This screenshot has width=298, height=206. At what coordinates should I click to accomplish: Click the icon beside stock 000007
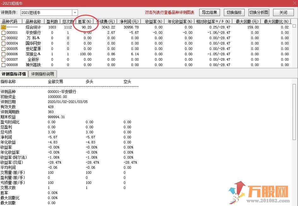pyautogui.click(x=3, y=59)
